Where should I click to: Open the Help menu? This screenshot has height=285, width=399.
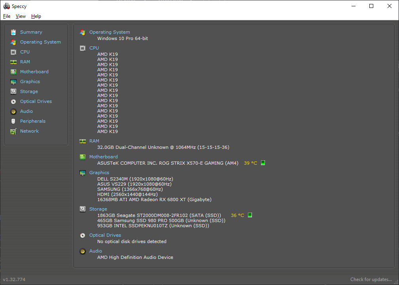pyautogui.click(x=36, y=16)
